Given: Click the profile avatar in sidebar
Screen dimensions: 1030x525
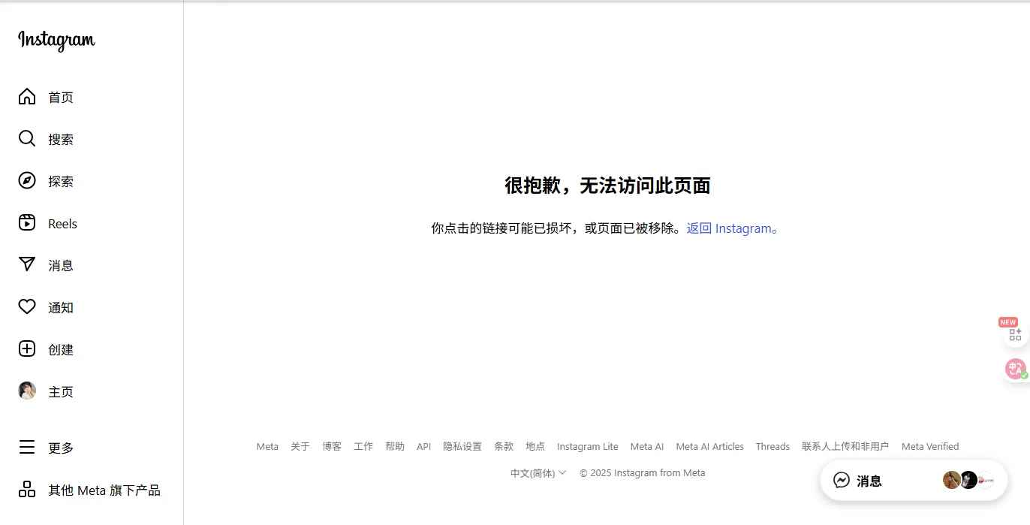Looking at the screenshot, I should pyautogui.click(x=27, y=391).
